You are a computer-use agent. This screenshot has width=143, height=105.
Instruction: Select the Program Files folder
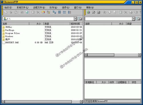[x=12, y=33]
